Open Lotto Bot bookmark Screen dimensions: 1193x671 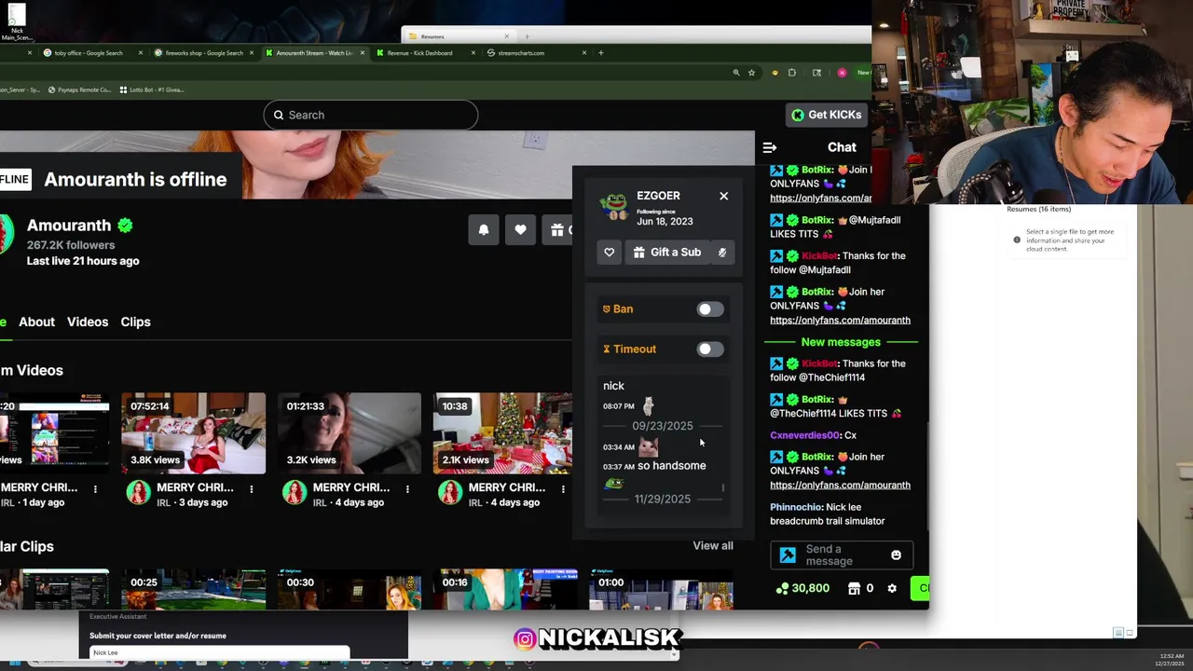coord(151,90)
